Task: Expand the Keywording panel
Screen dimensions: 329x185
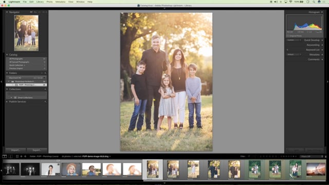Action: click(x=322, y=45)
